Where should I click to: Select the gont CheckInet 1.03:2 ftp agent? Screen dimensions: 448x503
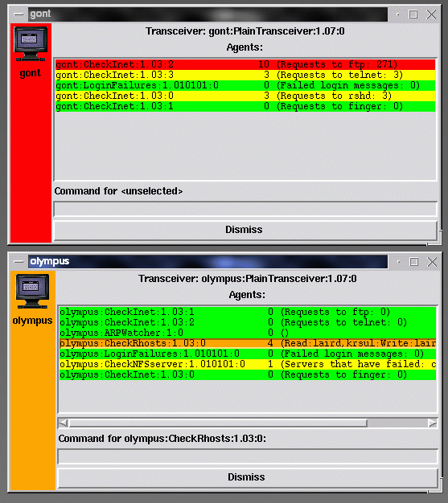point(245,64)
